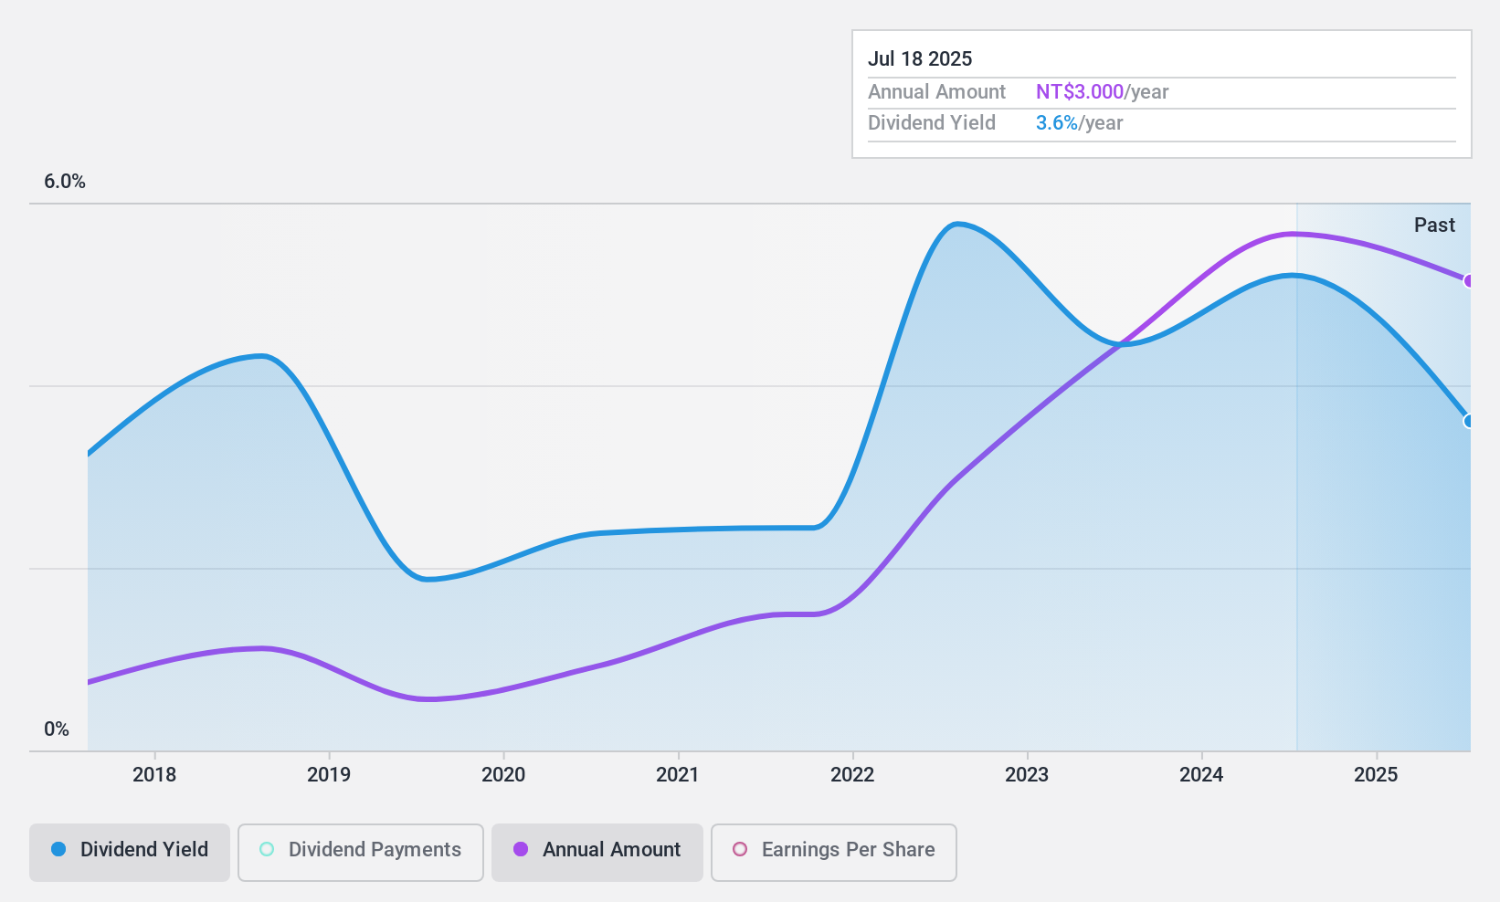Click the 2018 x-axis label
The width and height of the screenshot is (1500, 902).
pyautogui.click(x=154, y=775)
